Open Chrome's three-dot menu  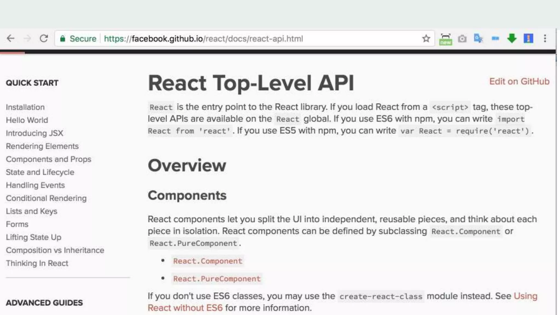coord(545,39)
